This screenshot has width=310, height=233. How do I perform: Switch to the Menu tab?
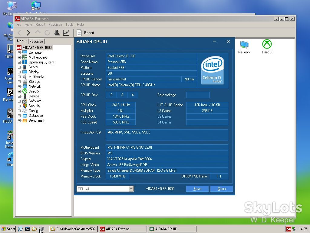[21, 41]
